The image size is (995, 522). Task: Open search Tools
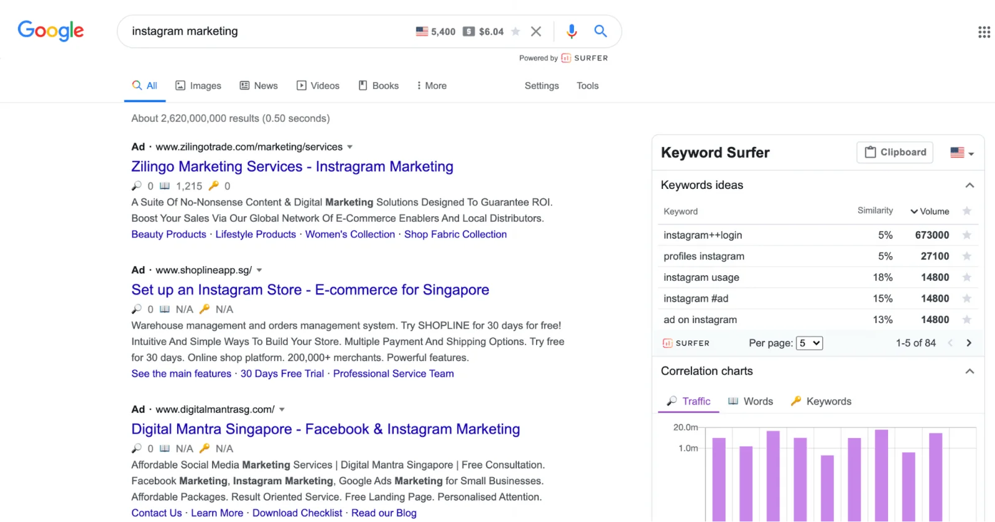click(588, 86)
